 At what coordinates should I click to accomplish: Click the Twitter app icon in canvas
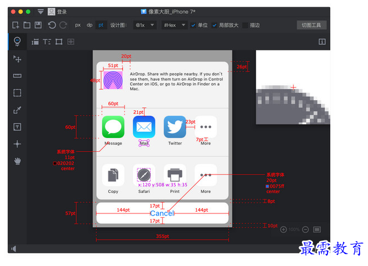coord(175,127)
